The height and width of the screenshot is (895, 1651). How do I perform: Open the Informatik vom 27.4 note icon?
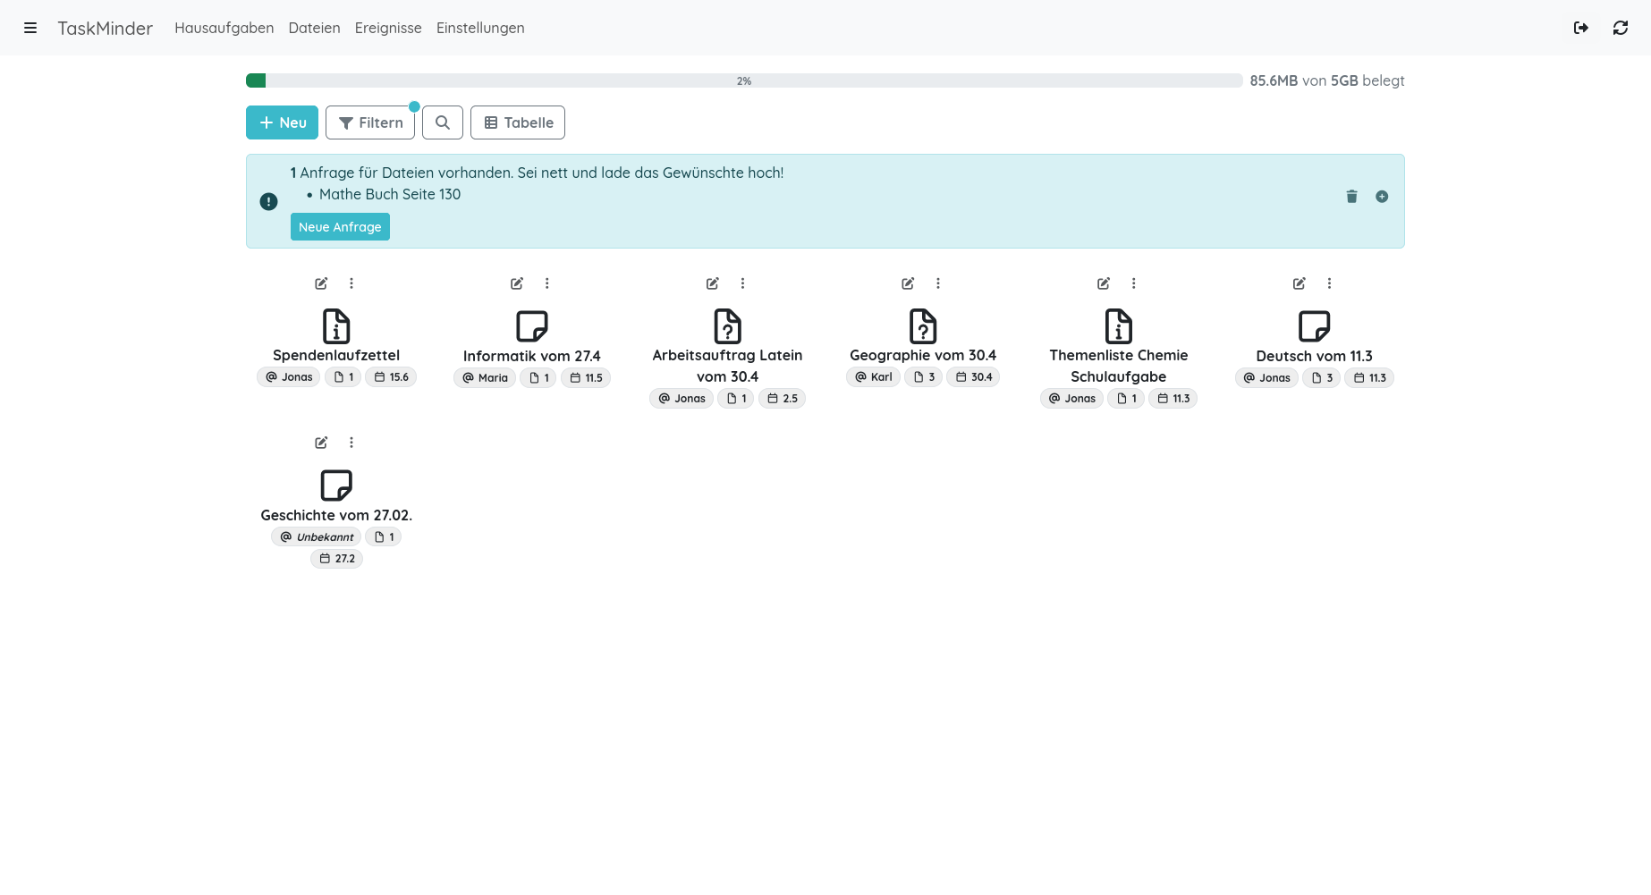[x=532, y=326]
